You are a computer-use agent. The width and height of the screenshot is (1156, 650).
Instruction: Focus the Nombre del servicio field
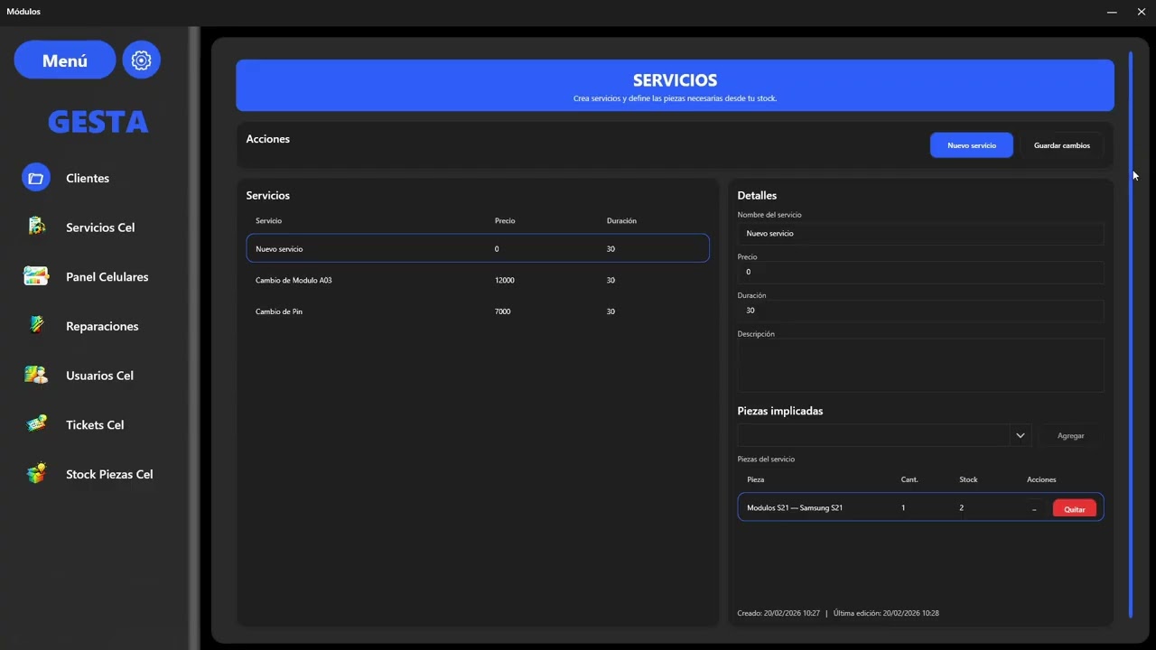pyautogui.click(x=920, y=234)
